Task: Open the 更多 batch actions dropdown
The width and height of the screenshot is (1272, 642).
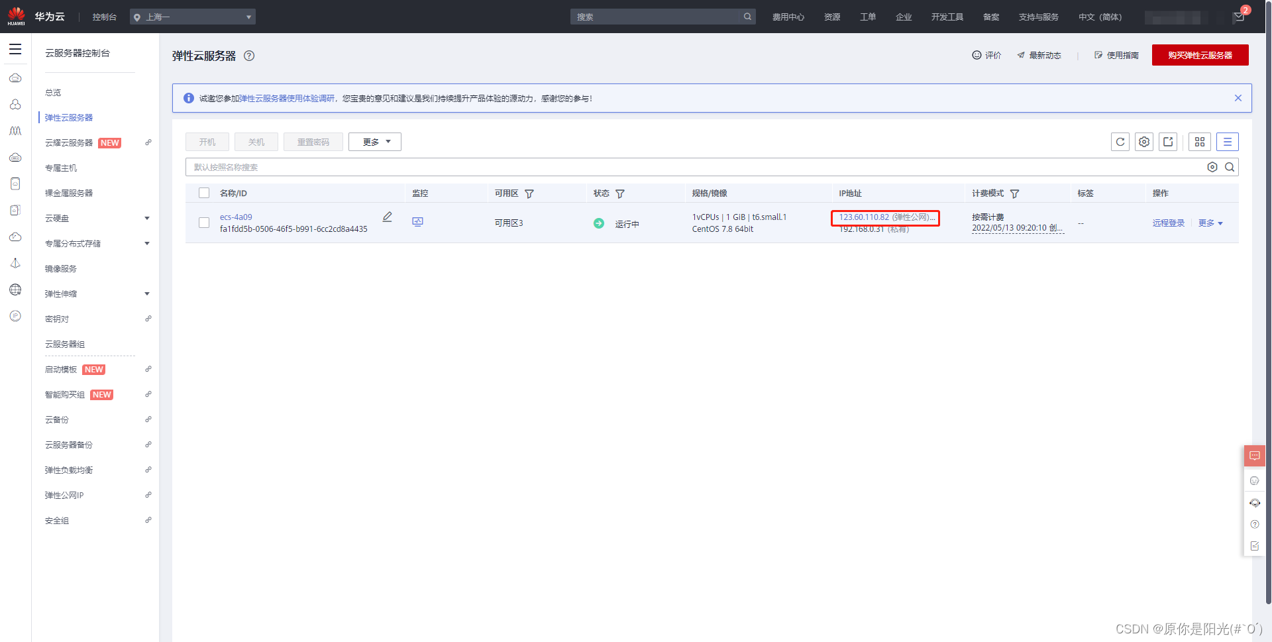Action: click(x=375, y=142)
